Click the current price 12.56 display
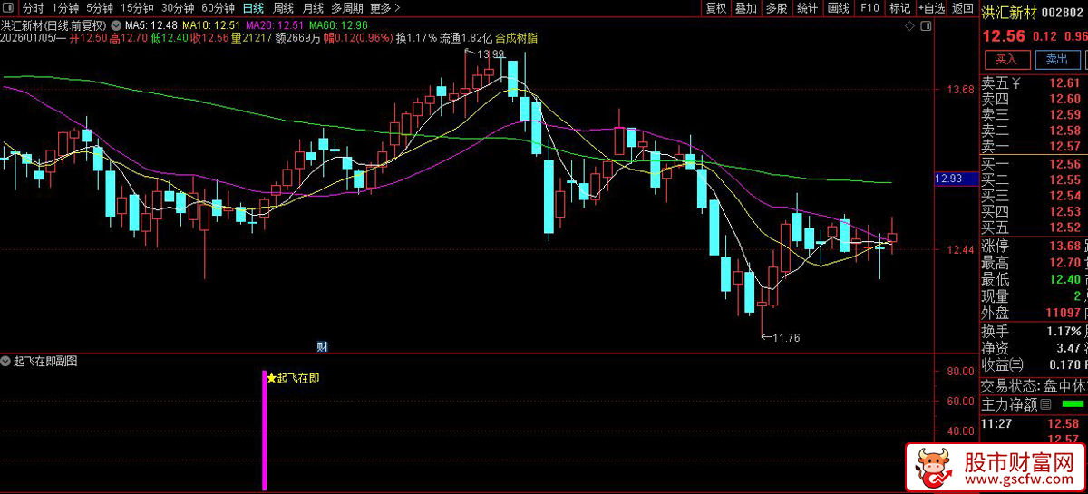Screen dimensions: 1088x494 coord(1004,36)
